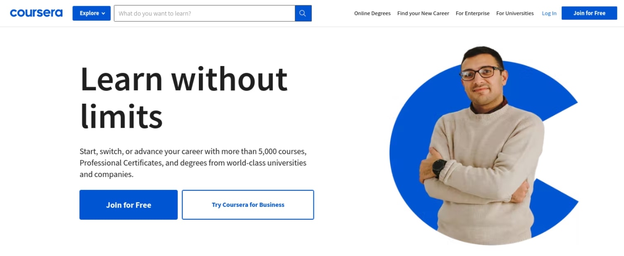Click the career description paragraph text

[x=193, y=163]
